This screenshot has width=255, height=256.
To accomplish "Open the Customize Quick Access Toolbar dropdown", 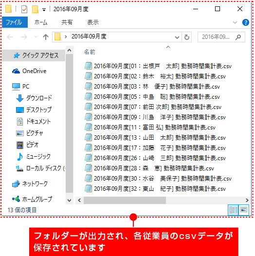I will (x=44, y=10).
